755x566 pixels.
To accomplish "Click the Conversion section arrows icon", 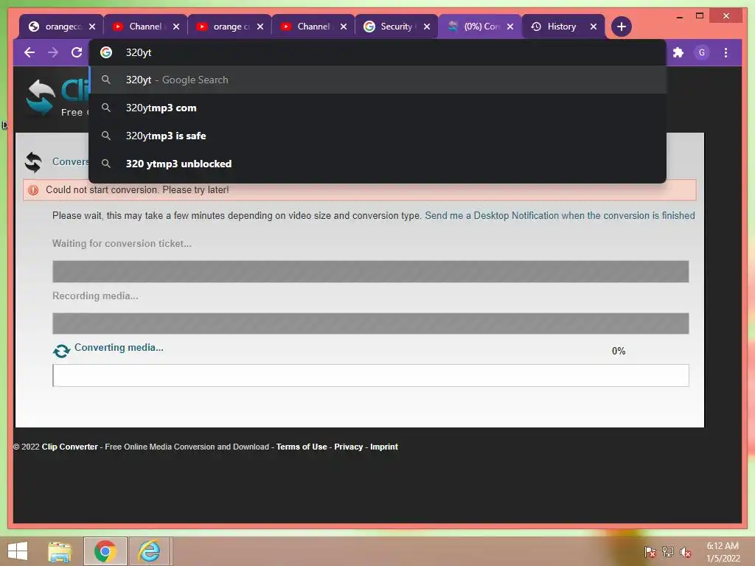I will (x=33, y=162).
